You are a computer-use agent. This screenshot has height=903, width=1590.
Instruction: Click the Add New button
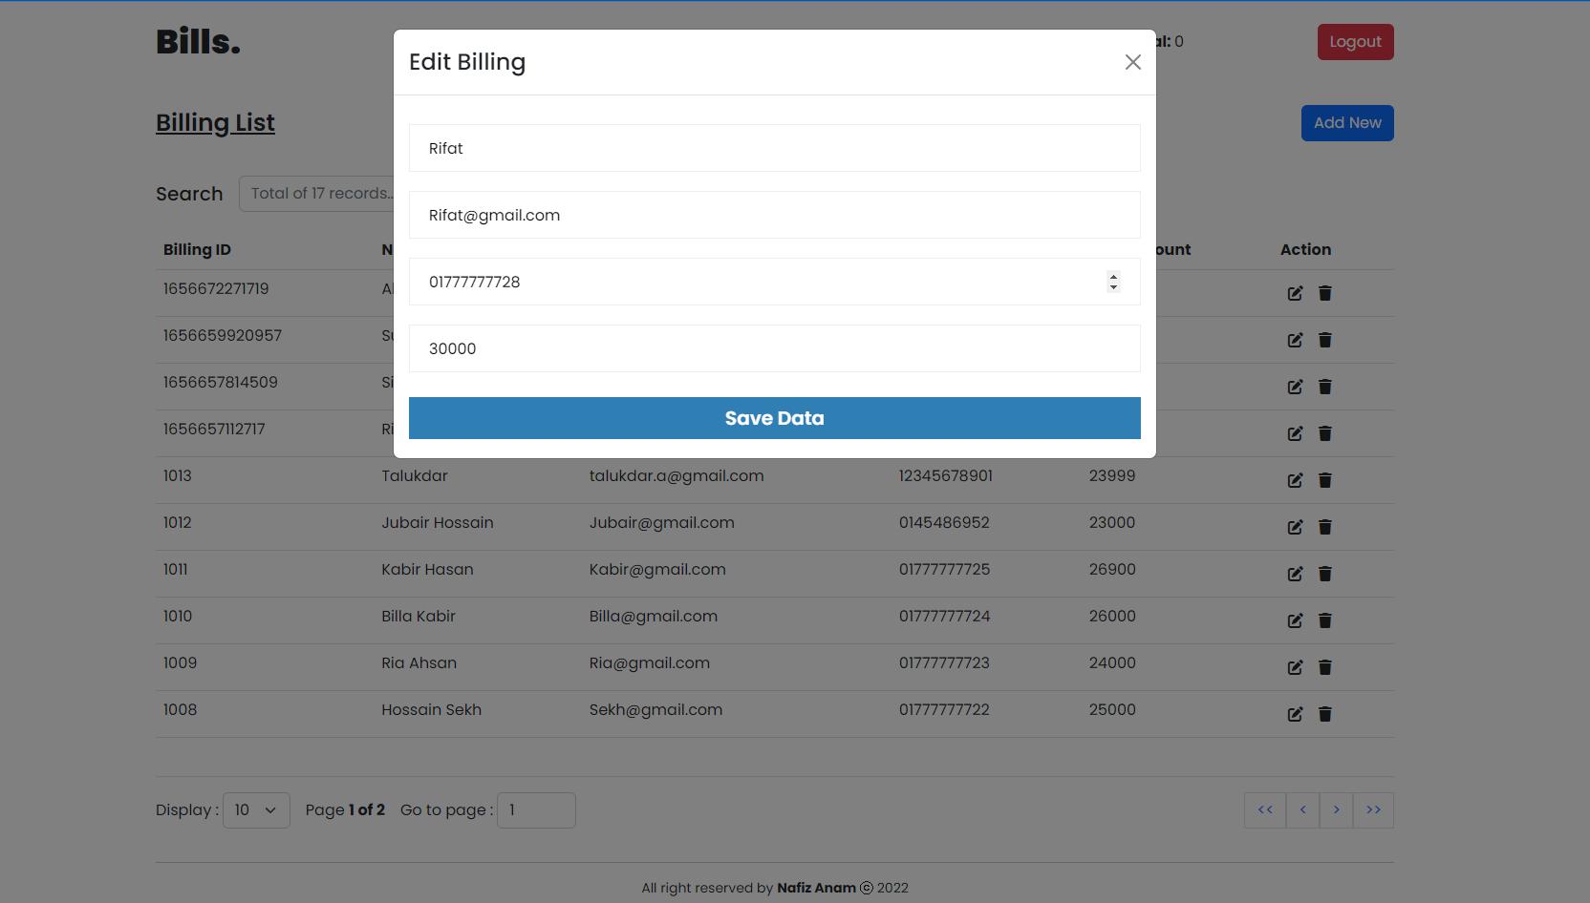(1347, 123)
